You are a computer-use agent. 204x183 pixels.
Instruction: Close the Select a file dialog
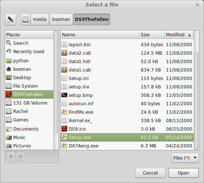coord(197,5)
